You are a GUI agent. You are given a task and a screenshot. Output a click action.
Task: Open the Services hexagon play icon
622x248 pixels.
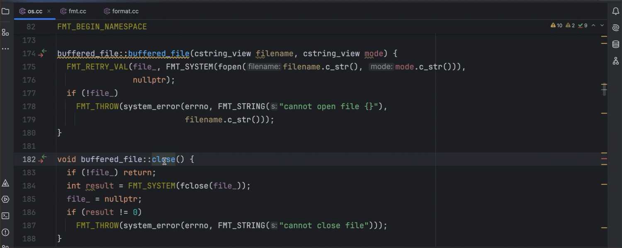pyautogui.click(x=5, y=199)
